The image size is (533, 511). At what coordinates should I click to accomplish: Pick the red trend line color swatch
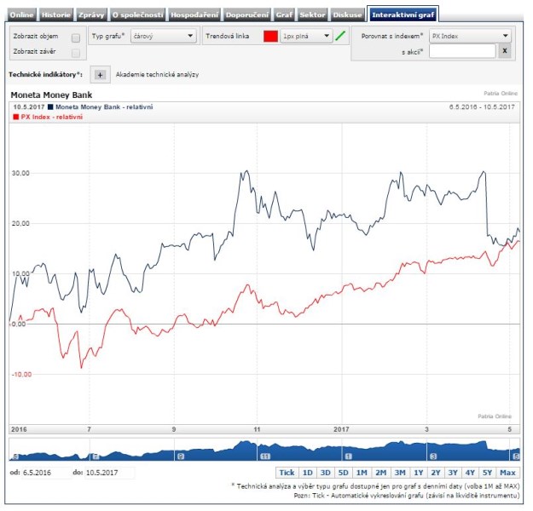click(x=270, y=37)
